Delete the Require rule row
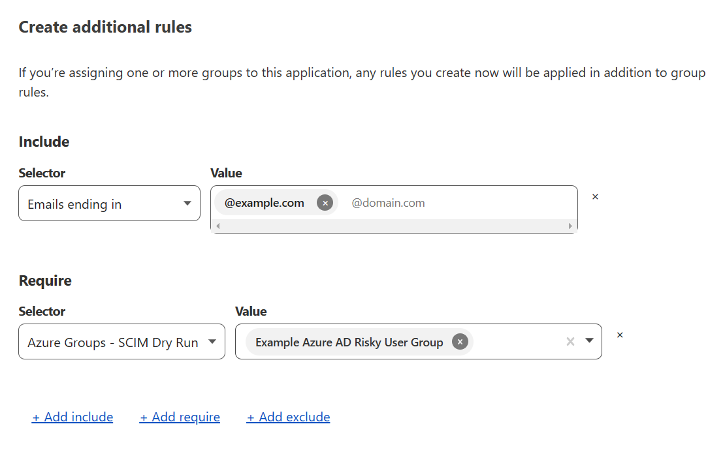 (x=620, y=335)
